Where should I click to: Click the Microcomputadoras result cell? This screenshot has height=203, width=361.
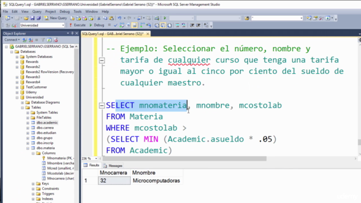(157, 180)
